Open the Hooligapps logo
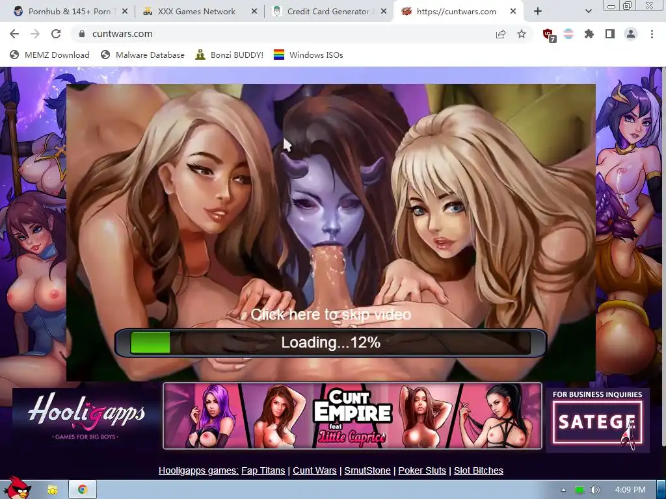This screenshot has height=499, width=666. 87,416
